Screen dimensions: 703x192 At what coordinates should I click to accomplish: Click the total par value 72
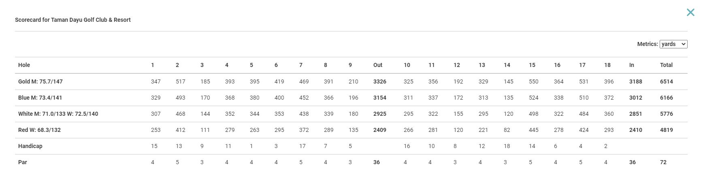tap(663, 162)
